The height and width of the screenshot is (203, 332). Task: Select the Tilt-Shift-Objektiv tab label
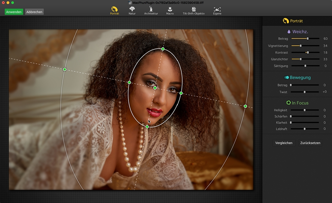pos(194,14)
